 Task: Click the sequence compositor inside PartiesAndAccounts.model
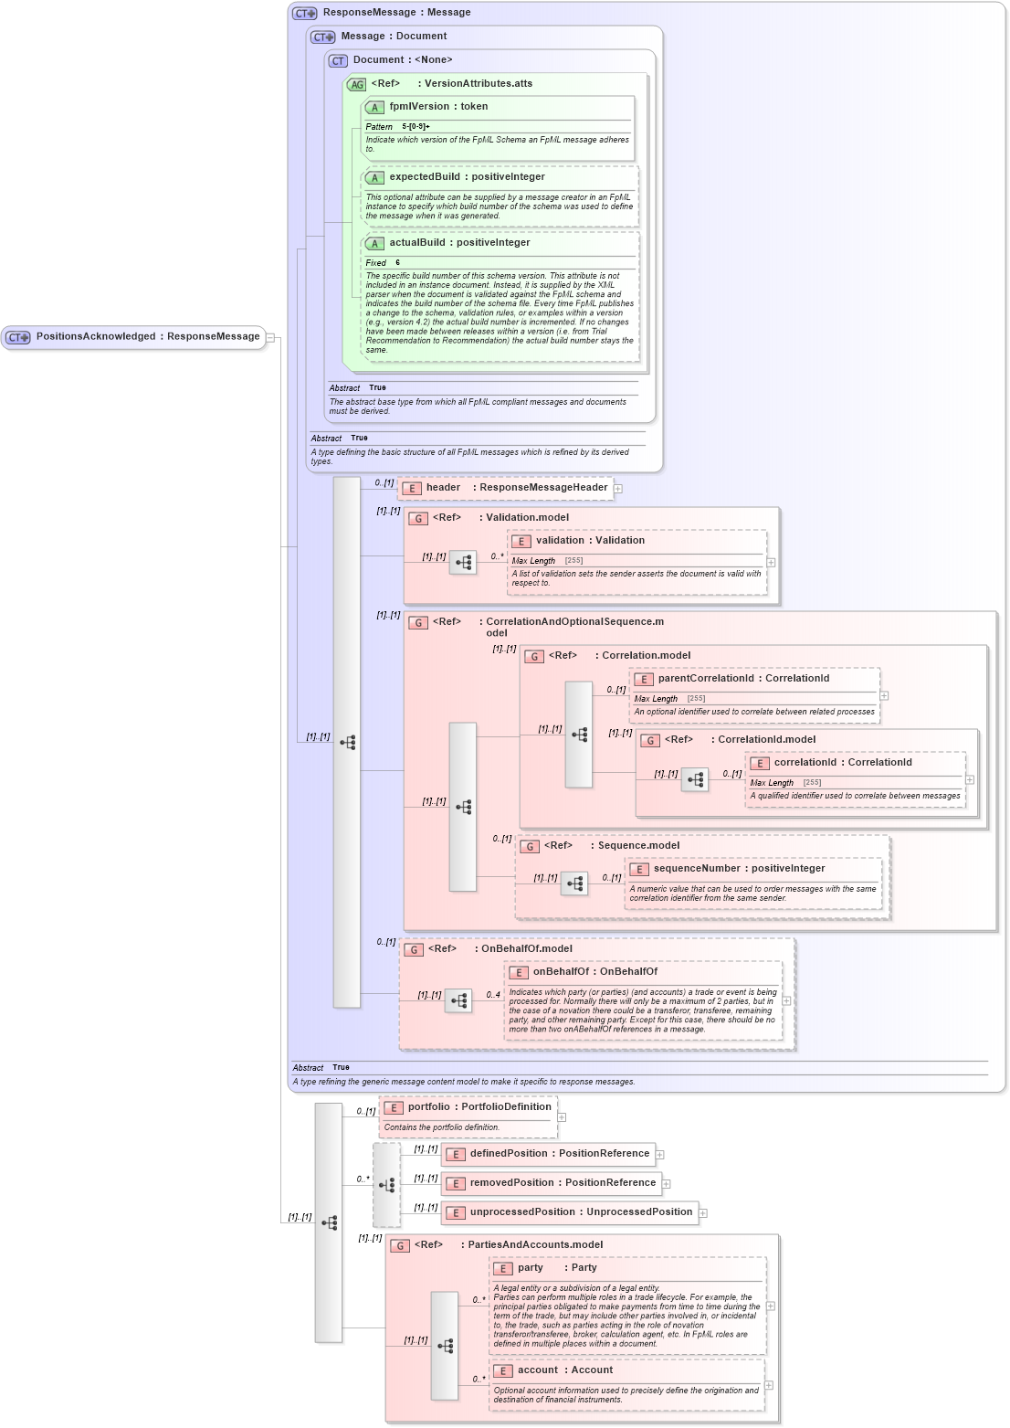point(445,1346)
